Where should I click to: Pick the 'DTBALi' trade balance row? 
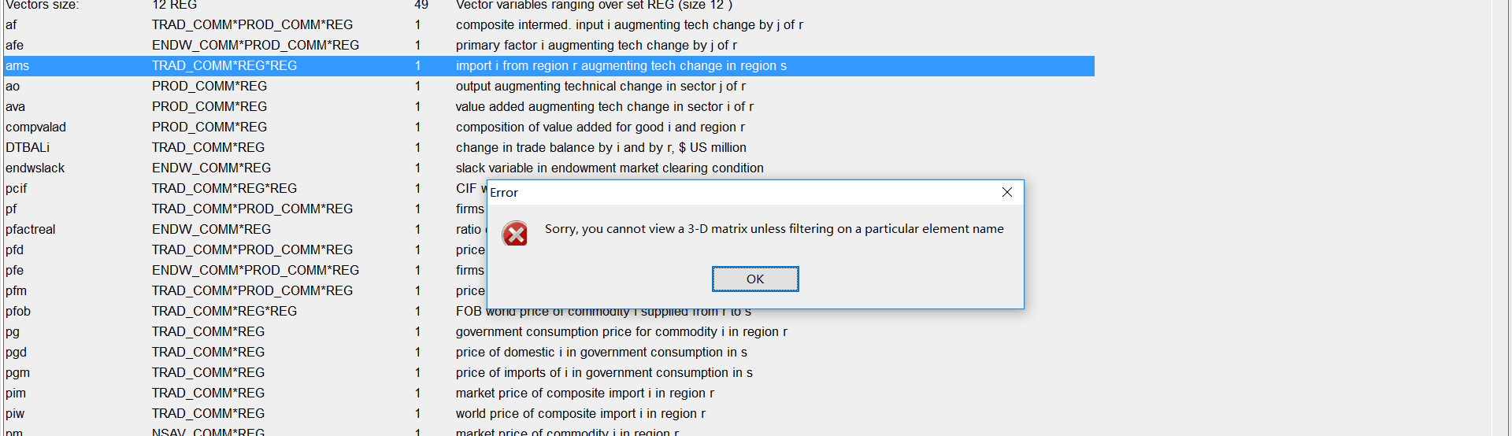pos(28,148)
